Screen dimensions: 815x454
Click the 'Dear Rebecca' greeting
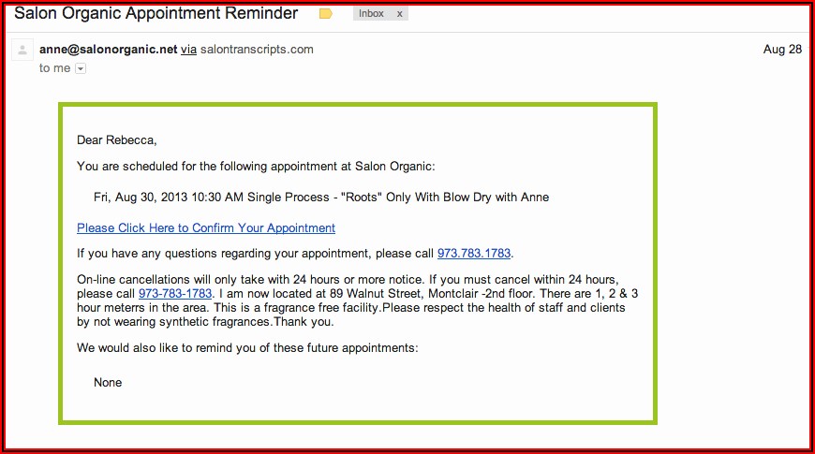[x=117, y=140]
